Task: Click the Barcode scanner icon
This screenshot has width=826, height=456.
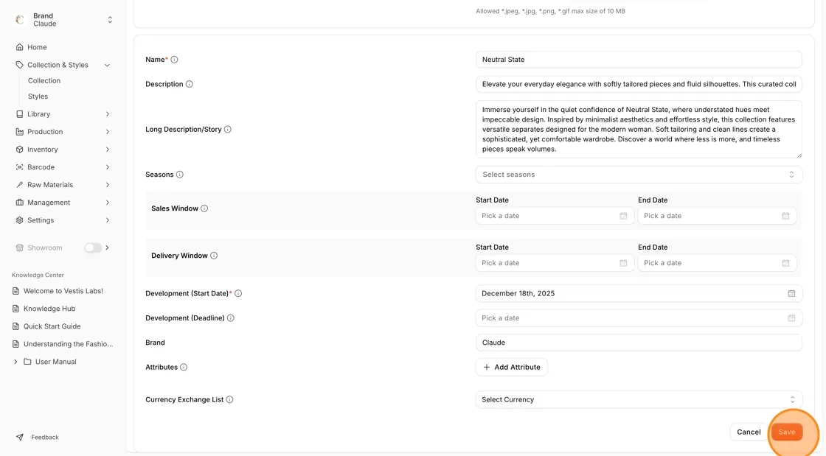Action: (19, 167)
